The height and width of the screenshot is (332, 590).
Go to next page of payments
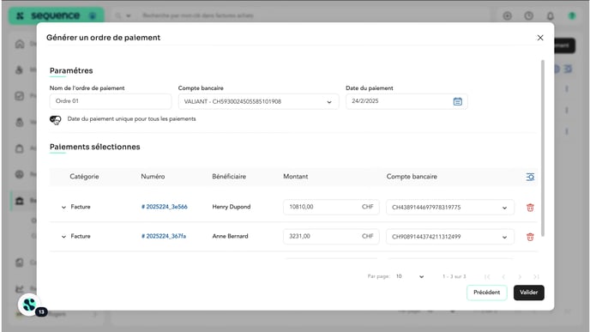pyautogui.click(x=520, y=276)
